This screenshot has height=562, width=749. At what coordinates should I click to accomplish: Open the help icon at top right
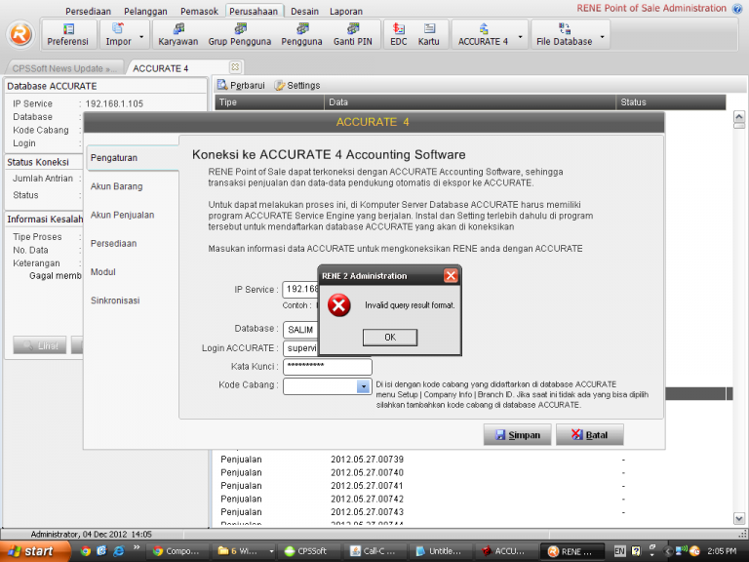pyautogui.click(x=737, y=9)
